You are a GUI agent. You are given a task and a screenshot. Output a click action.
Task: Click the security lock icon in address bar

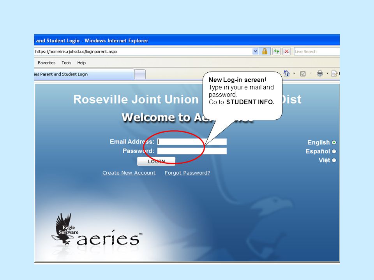tap(265, 51)
